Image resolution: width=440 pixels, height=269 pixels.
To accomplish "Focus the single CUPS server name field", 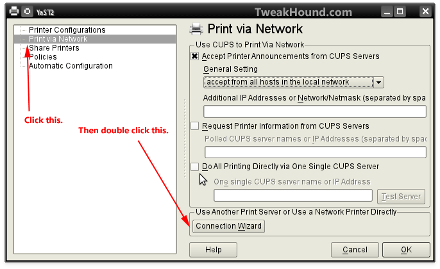I will coord(293,195).
